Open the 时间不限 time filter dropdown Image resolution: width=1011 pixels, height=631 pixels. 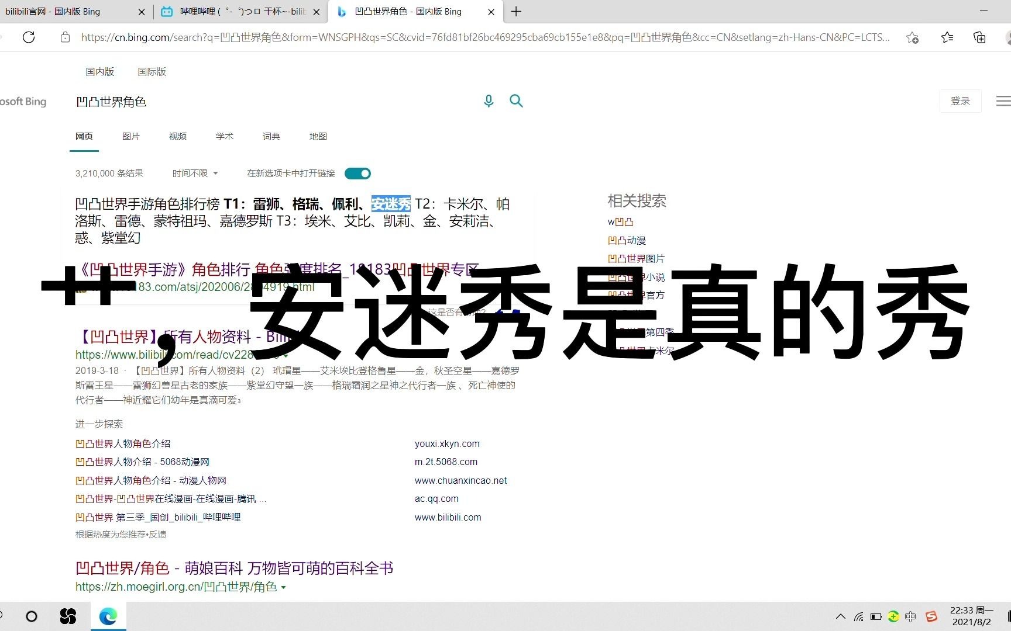pyautogui.click(x=195, y=173)
